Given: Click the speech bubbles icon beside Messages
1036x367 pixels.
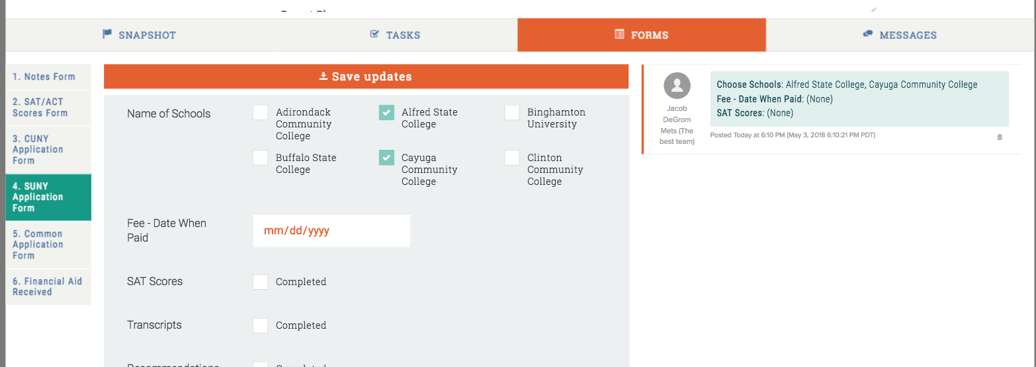Looking at the screenshot, I should 868,34.
